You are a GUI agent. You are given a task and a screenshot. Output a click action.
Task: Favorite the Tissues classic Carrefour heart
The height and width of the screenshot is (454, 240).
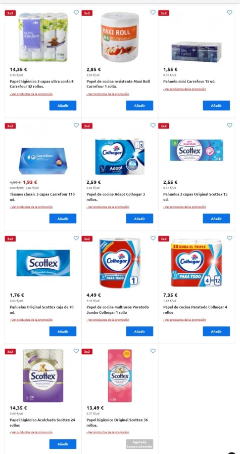tap(76, 125)
